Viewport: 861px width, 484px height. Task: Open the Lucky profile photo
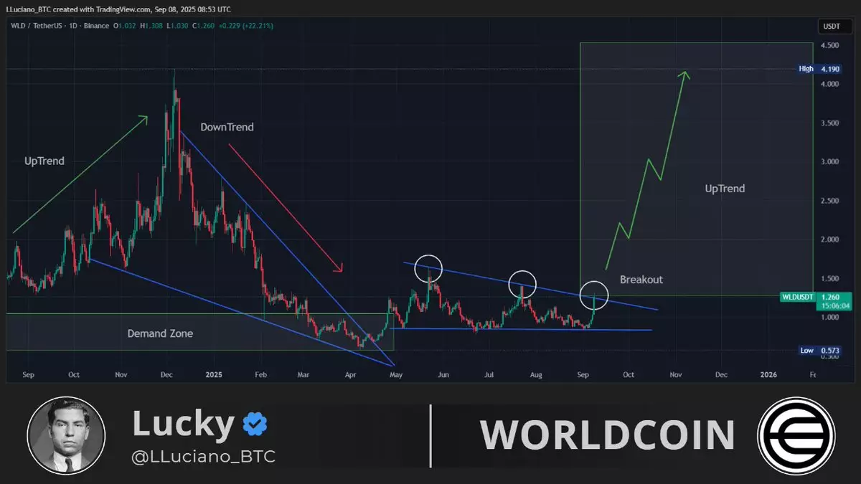tap(66, 435)
